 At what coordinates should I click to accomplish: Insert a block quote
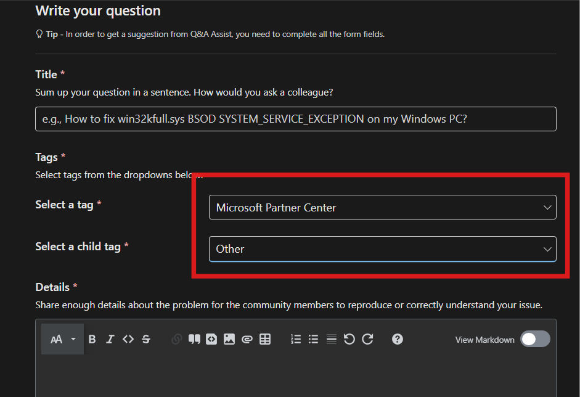click(194, 339)
